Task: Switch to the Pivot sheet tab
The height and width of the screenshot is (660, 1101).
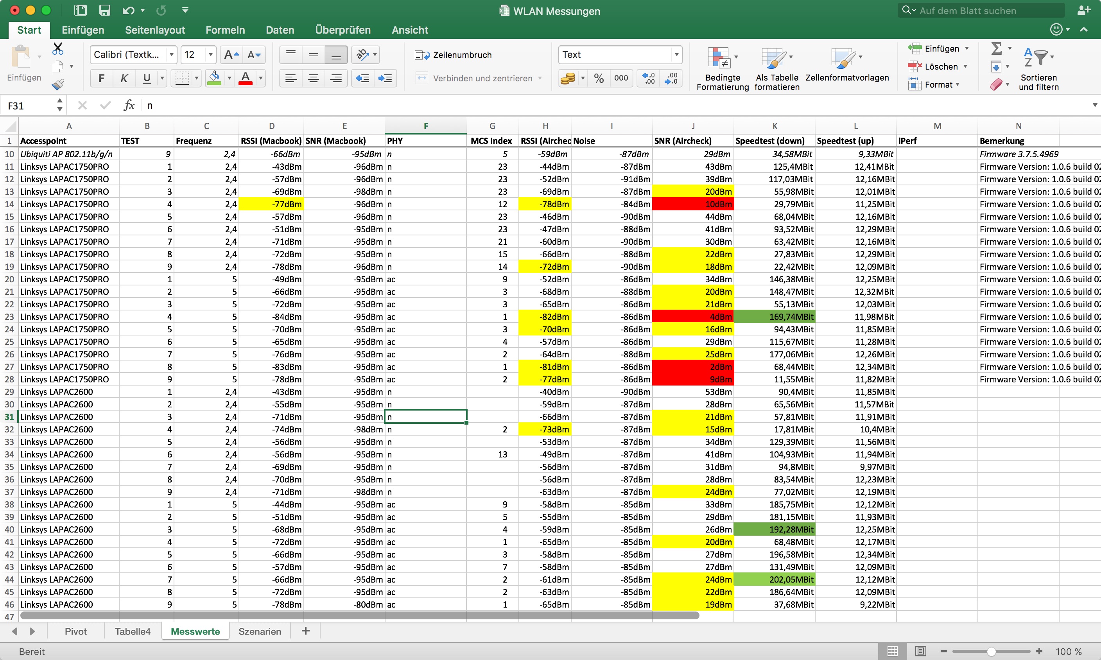Action: pos(75,631)
